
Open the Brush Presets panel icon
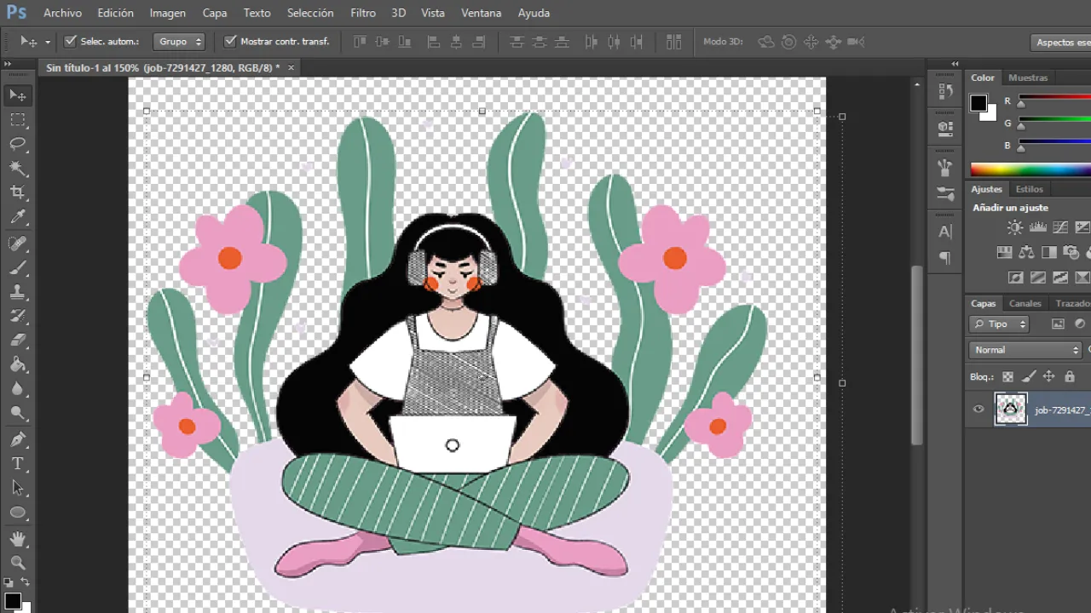pos(945,194)
